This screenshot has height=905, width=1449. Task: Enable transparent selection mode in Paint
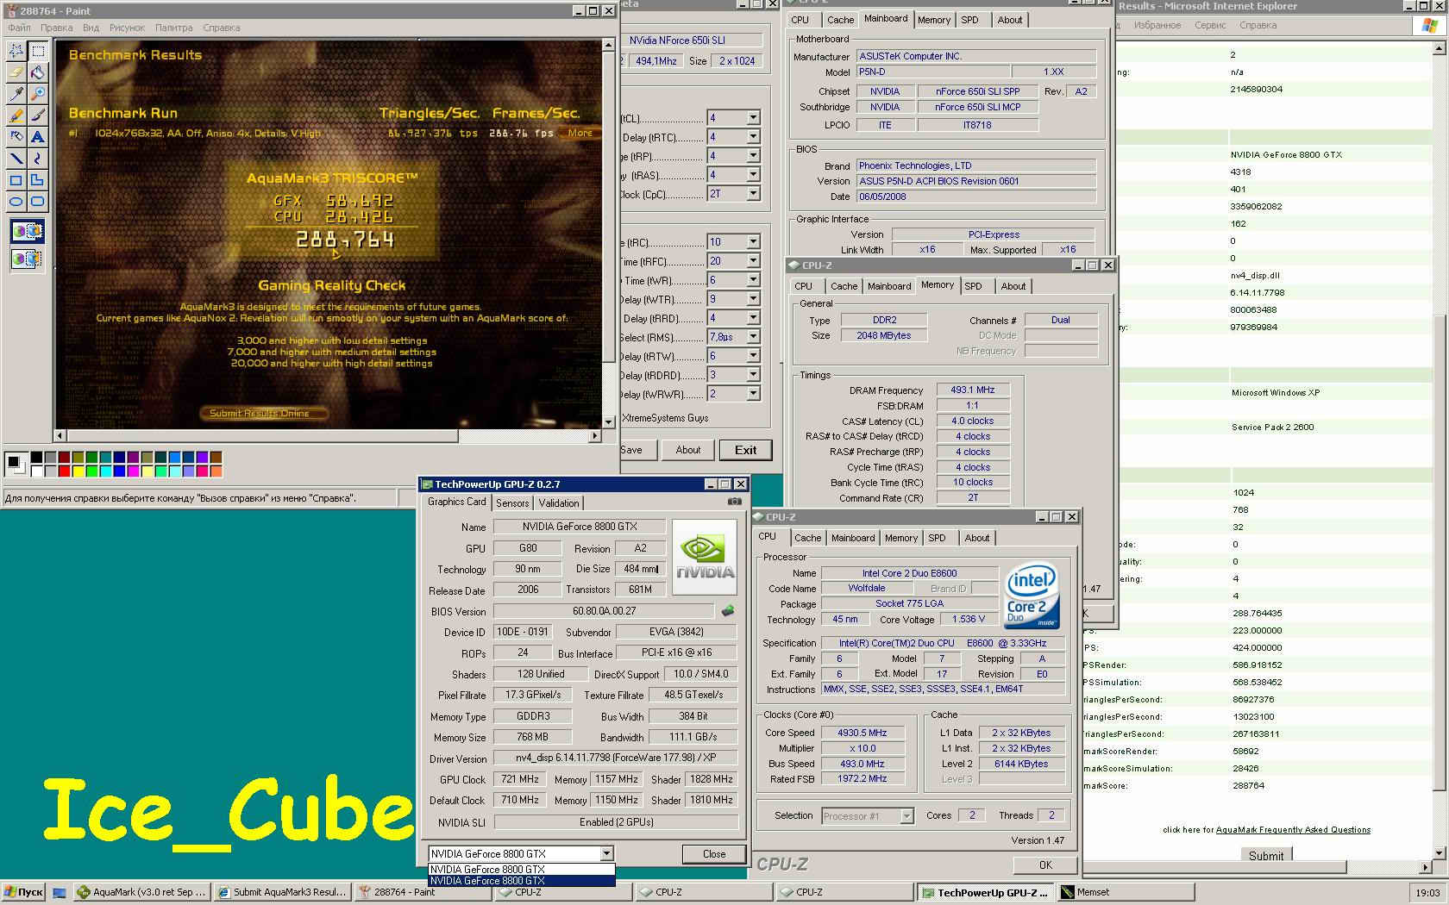point(27,258)
